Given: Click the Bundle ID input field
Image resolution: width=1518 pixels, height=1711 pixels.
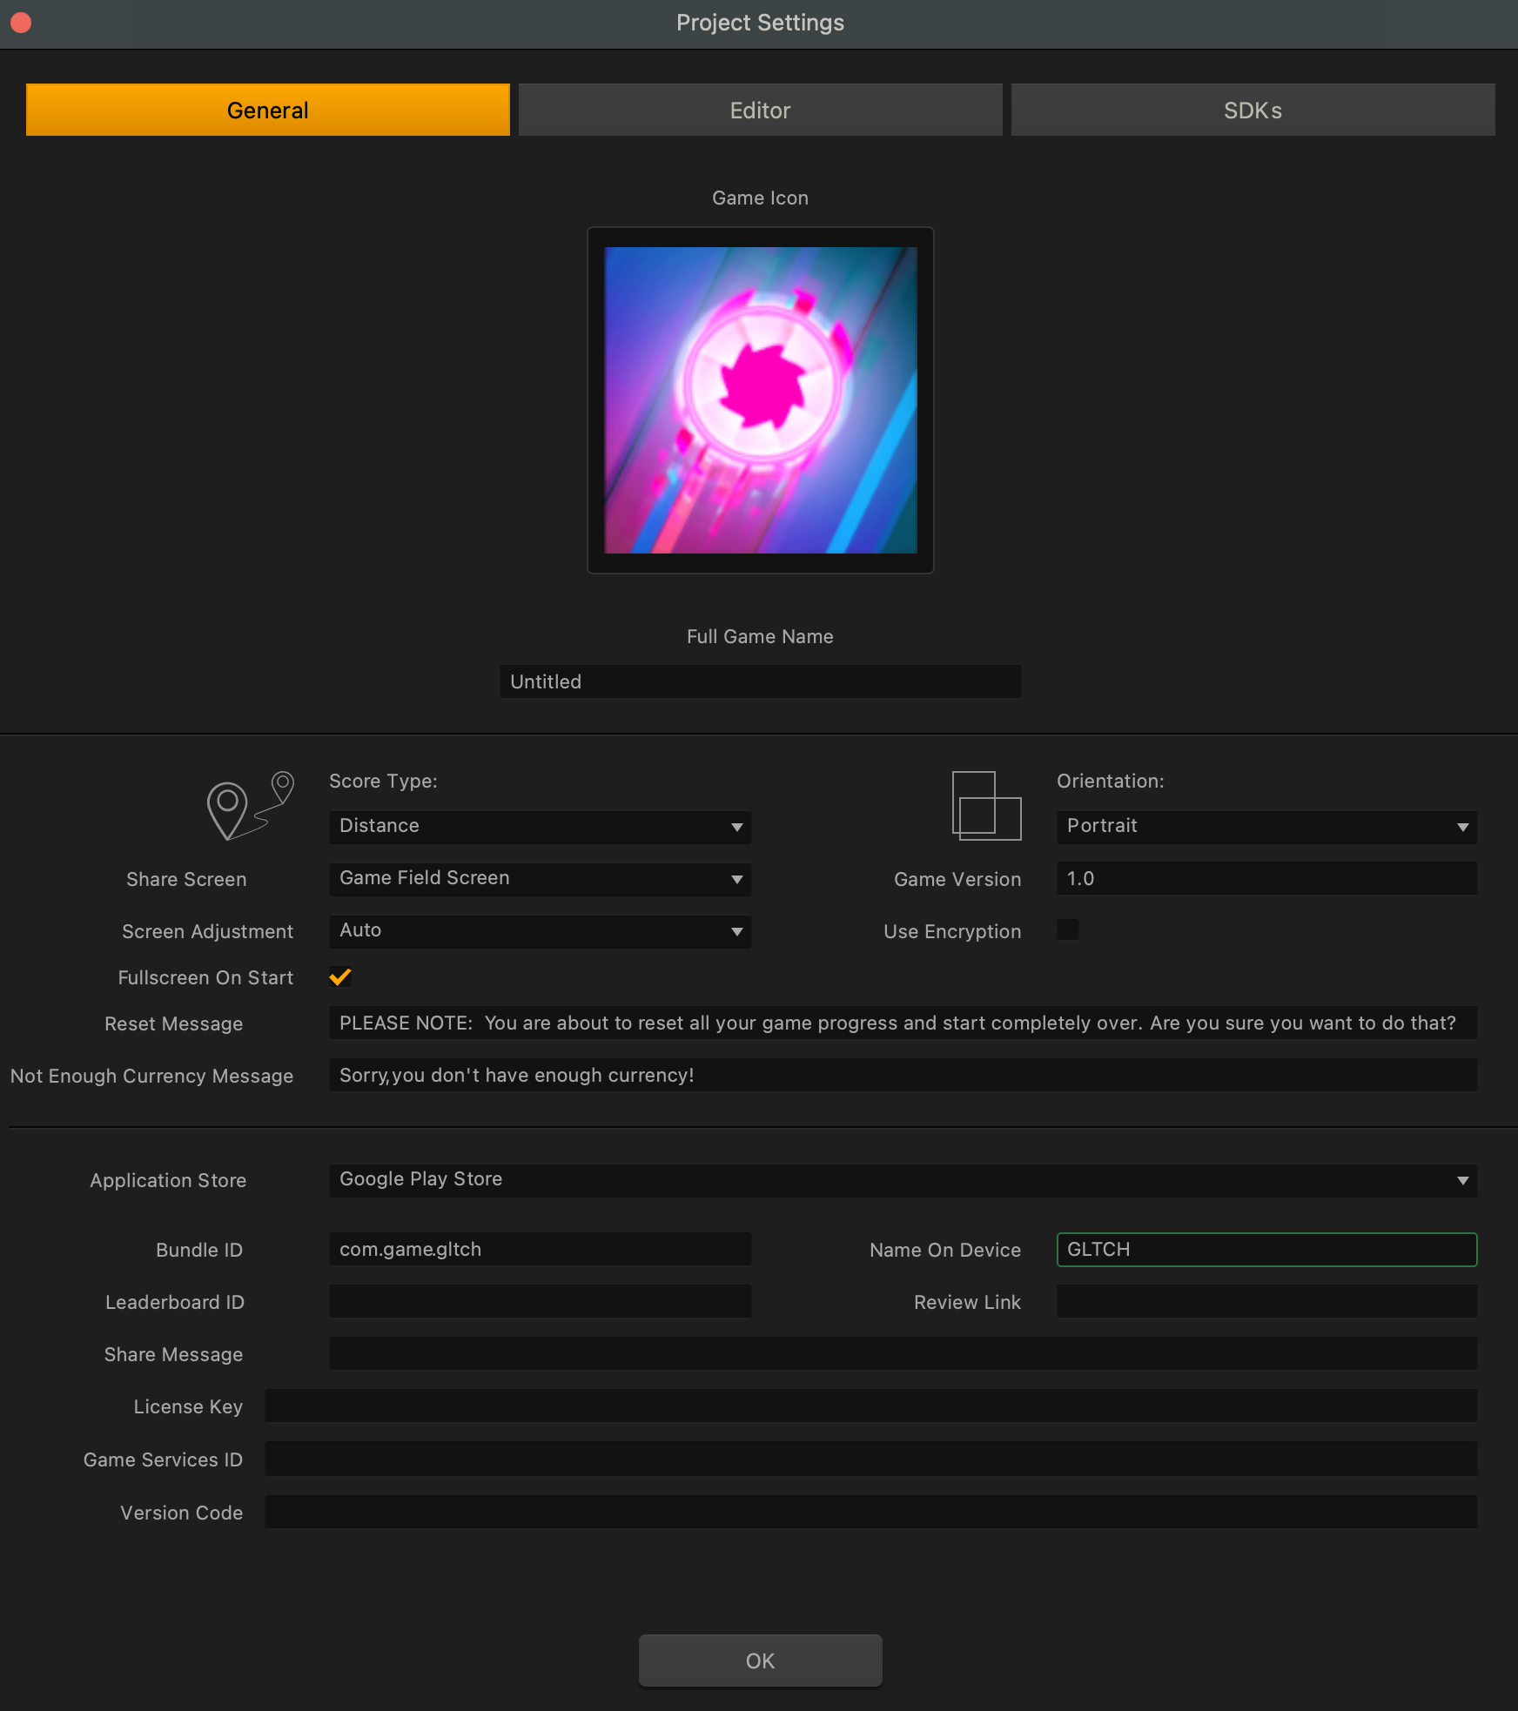Looking at the screenshot, I should tap(540, 1250).
